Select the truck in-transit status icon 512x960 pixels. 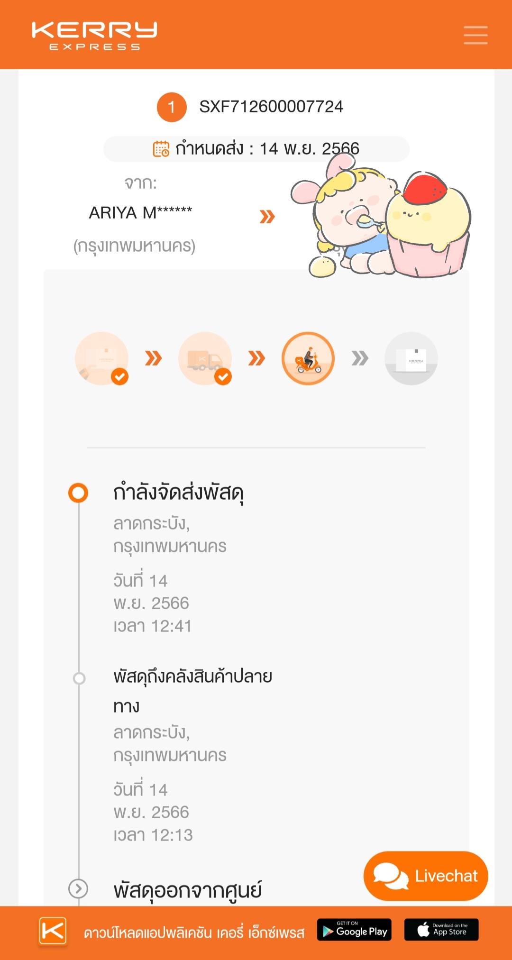point(205,358)
